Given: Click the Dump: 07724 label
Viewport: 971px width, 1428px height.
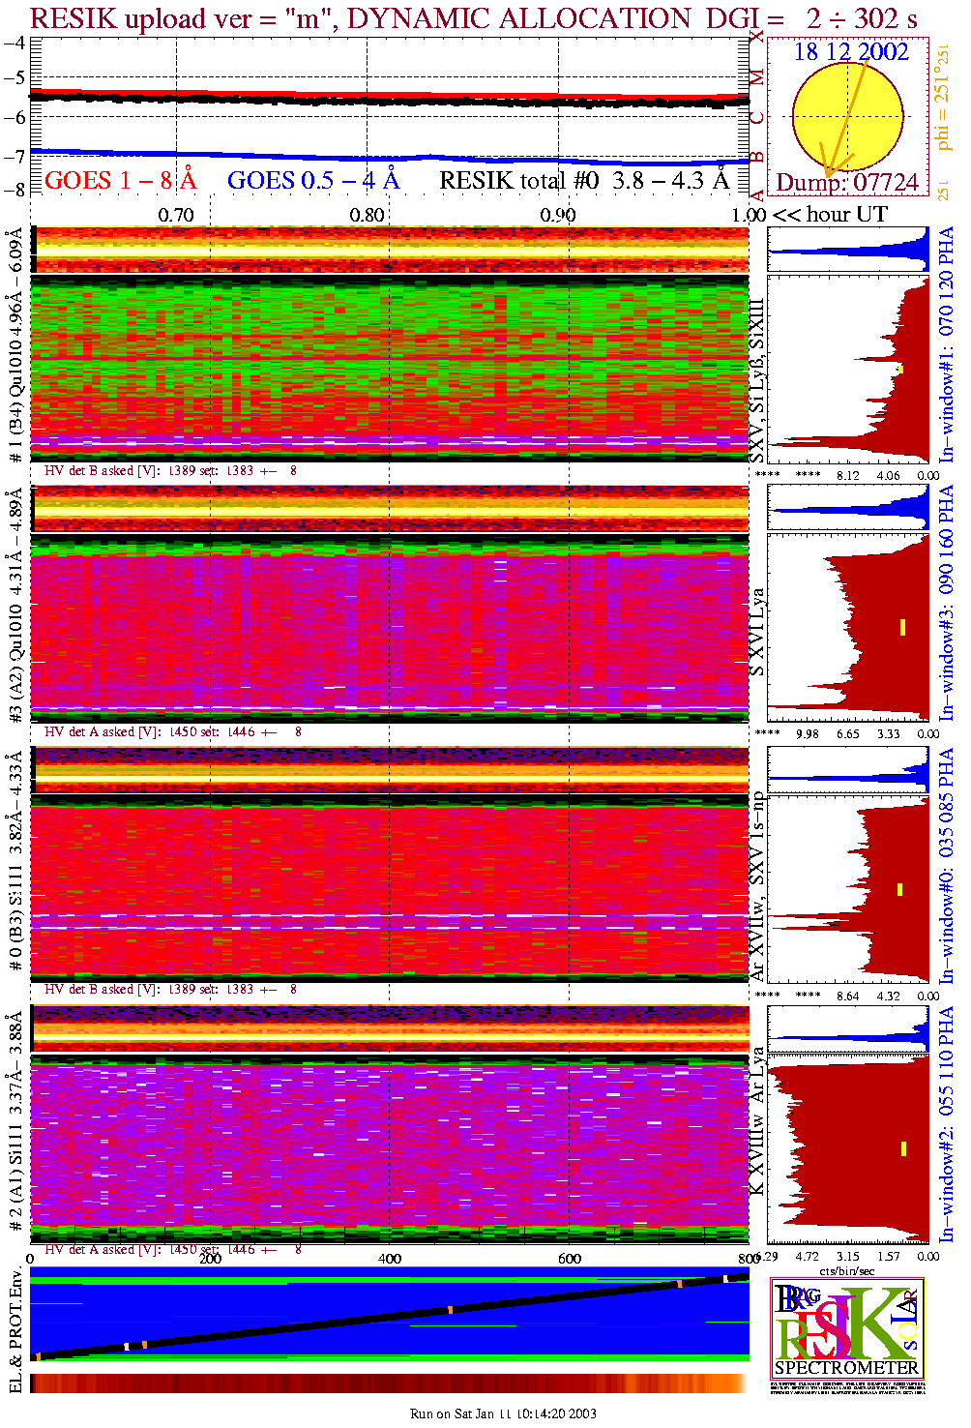Looking at the screenshot, I should tap(847, 183).
